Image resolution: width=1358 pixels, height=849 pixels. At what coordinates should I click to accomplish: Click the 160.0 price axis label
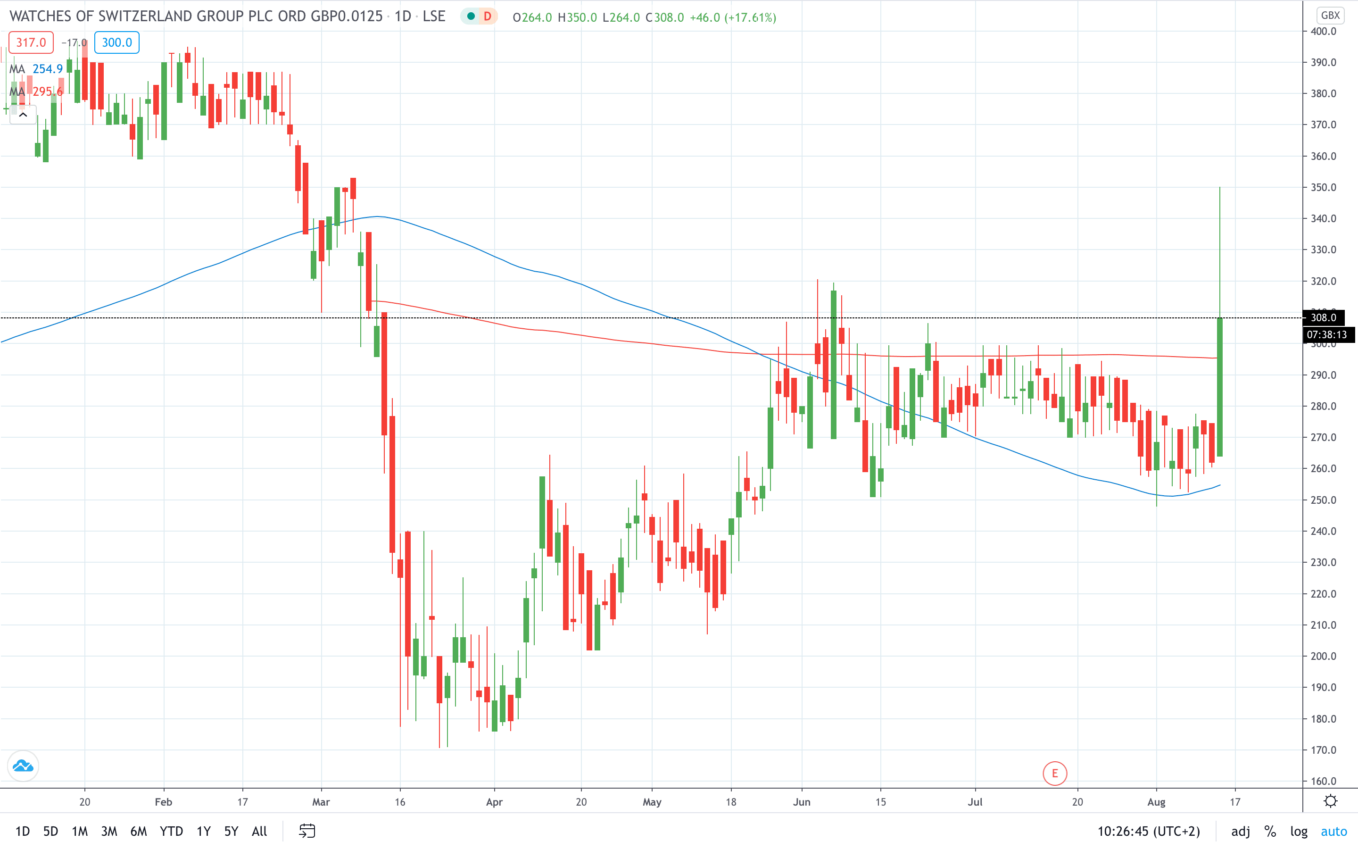[1323, 781]
